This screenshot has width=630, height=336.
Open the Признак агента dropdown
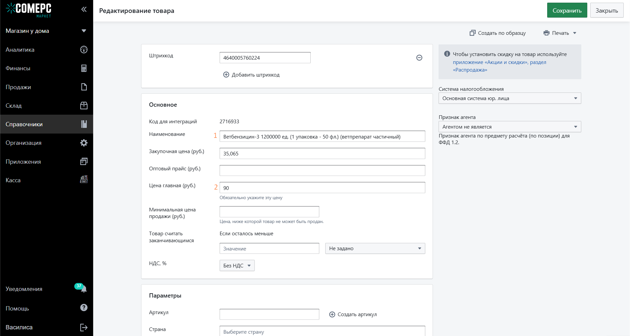point(510,127)
